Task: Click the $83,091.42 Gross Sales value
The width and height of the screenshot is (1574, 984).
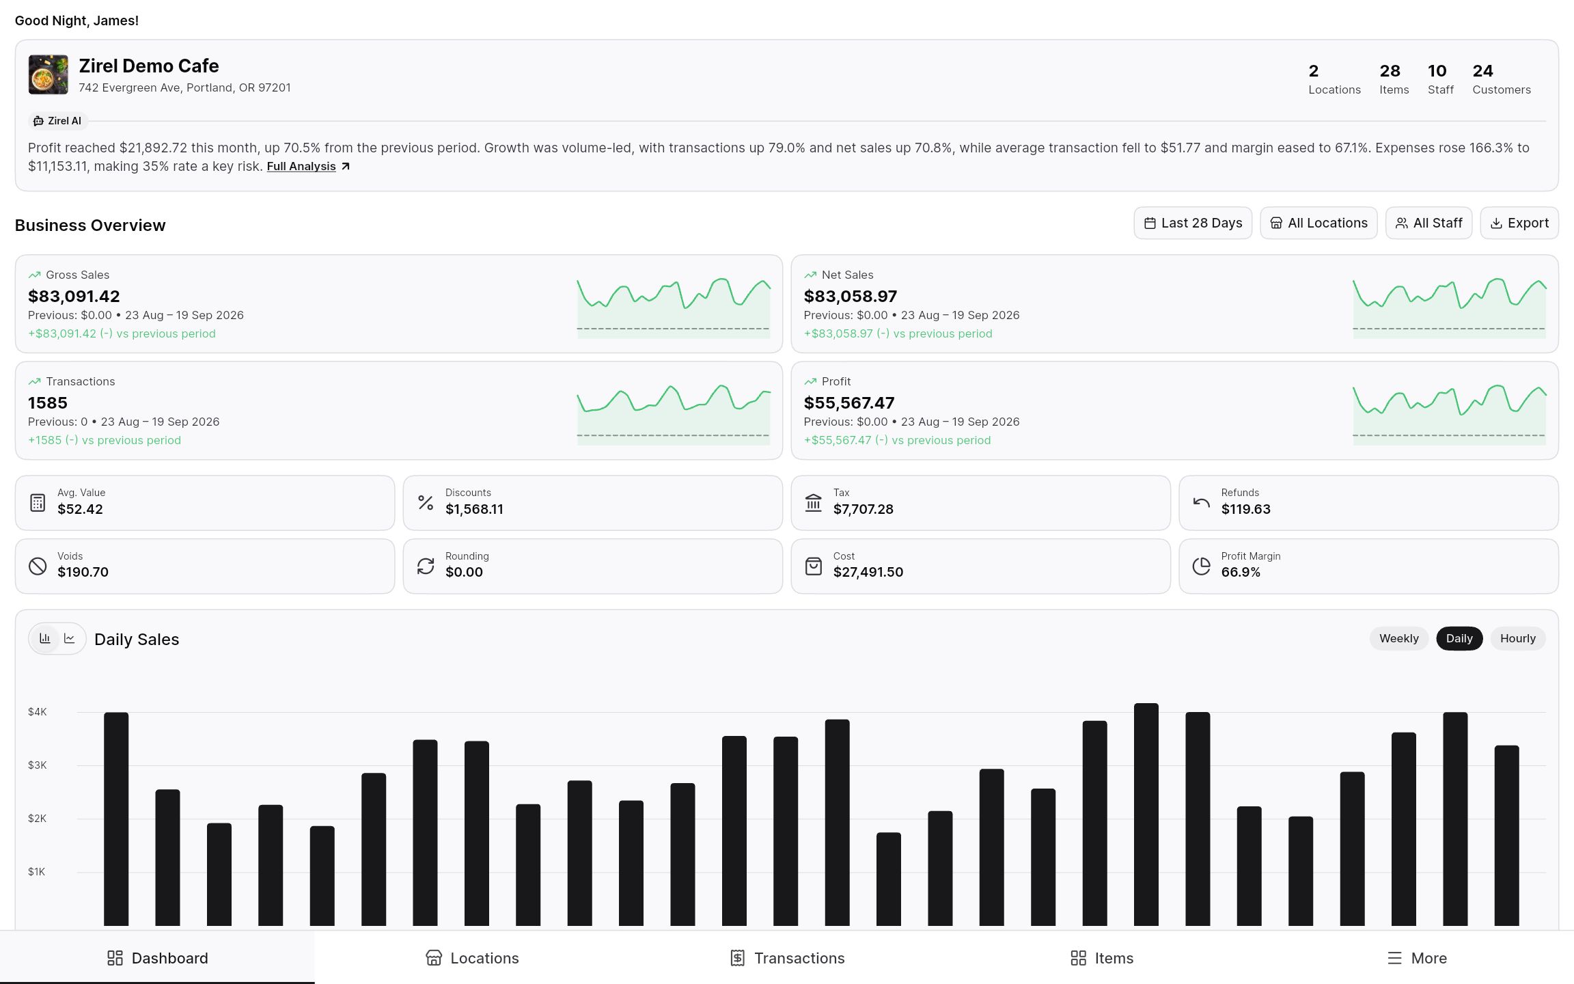Action: point(74,296)
